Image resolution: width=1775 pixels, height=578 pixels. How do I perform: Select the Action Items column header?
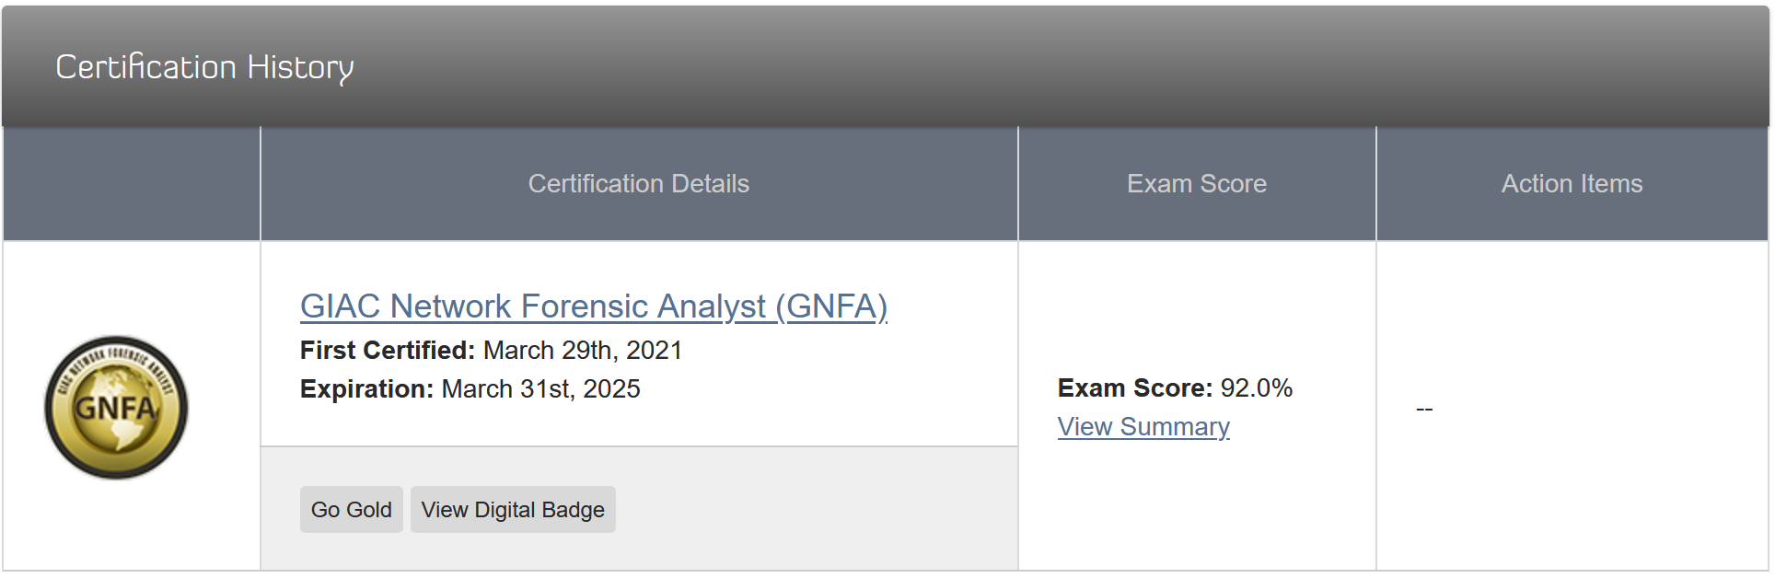coord(1572,184)
